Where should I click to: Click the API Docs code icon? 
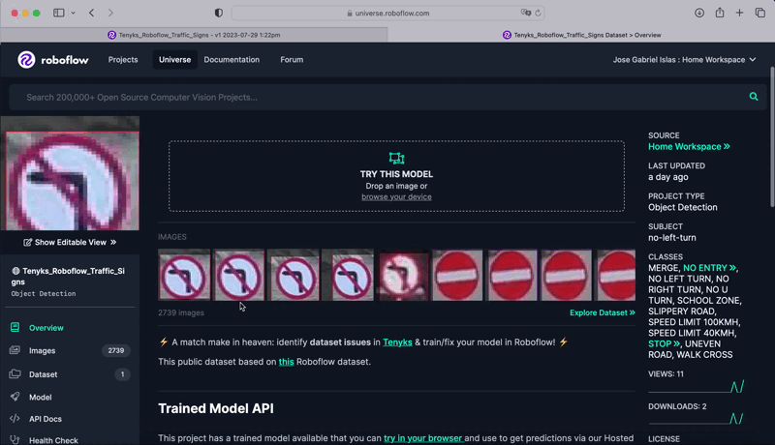[x=15, y=418]
